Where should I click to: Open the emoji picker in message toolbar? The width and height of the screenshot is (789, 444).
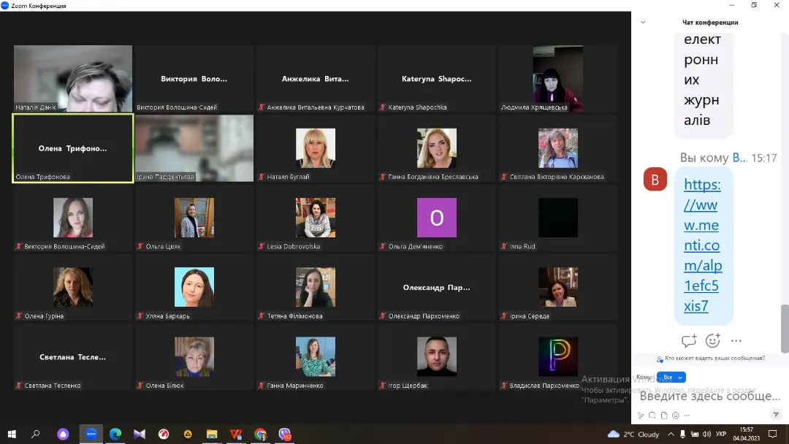tap(675, 416)
